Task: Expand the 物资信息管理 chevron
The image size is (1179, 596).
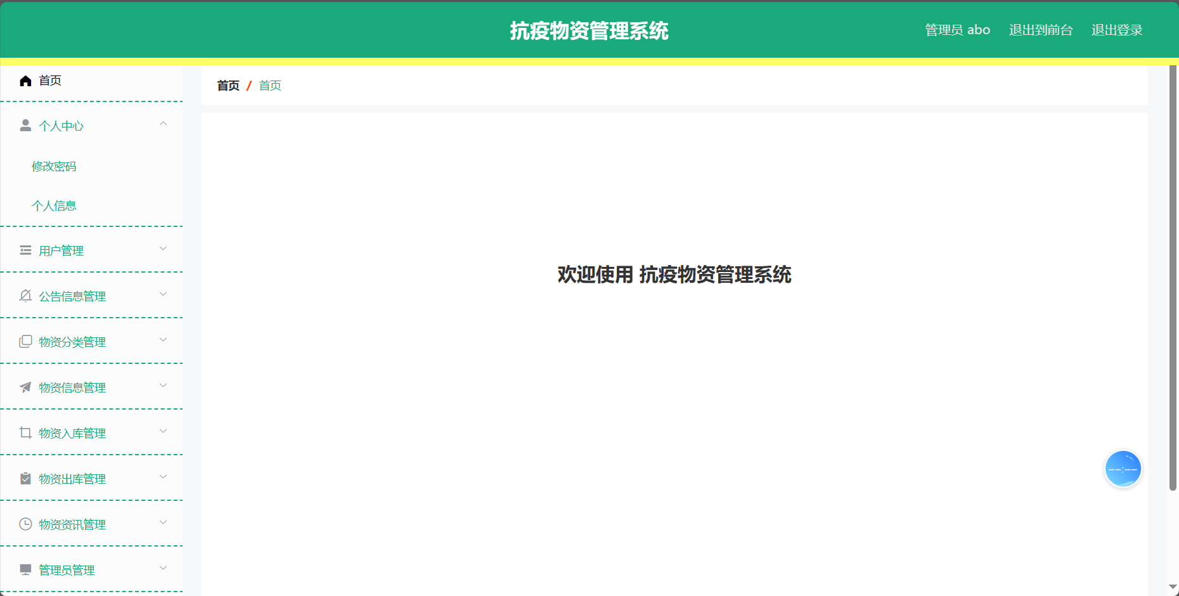Action: coord(163,385)
